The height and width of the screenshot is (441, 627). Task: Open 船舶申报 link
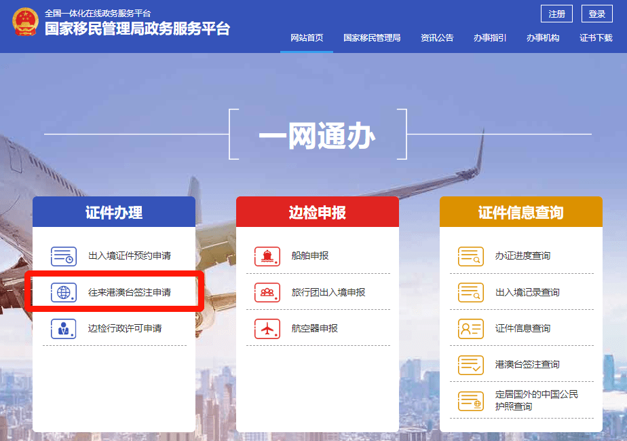point(310,255)
